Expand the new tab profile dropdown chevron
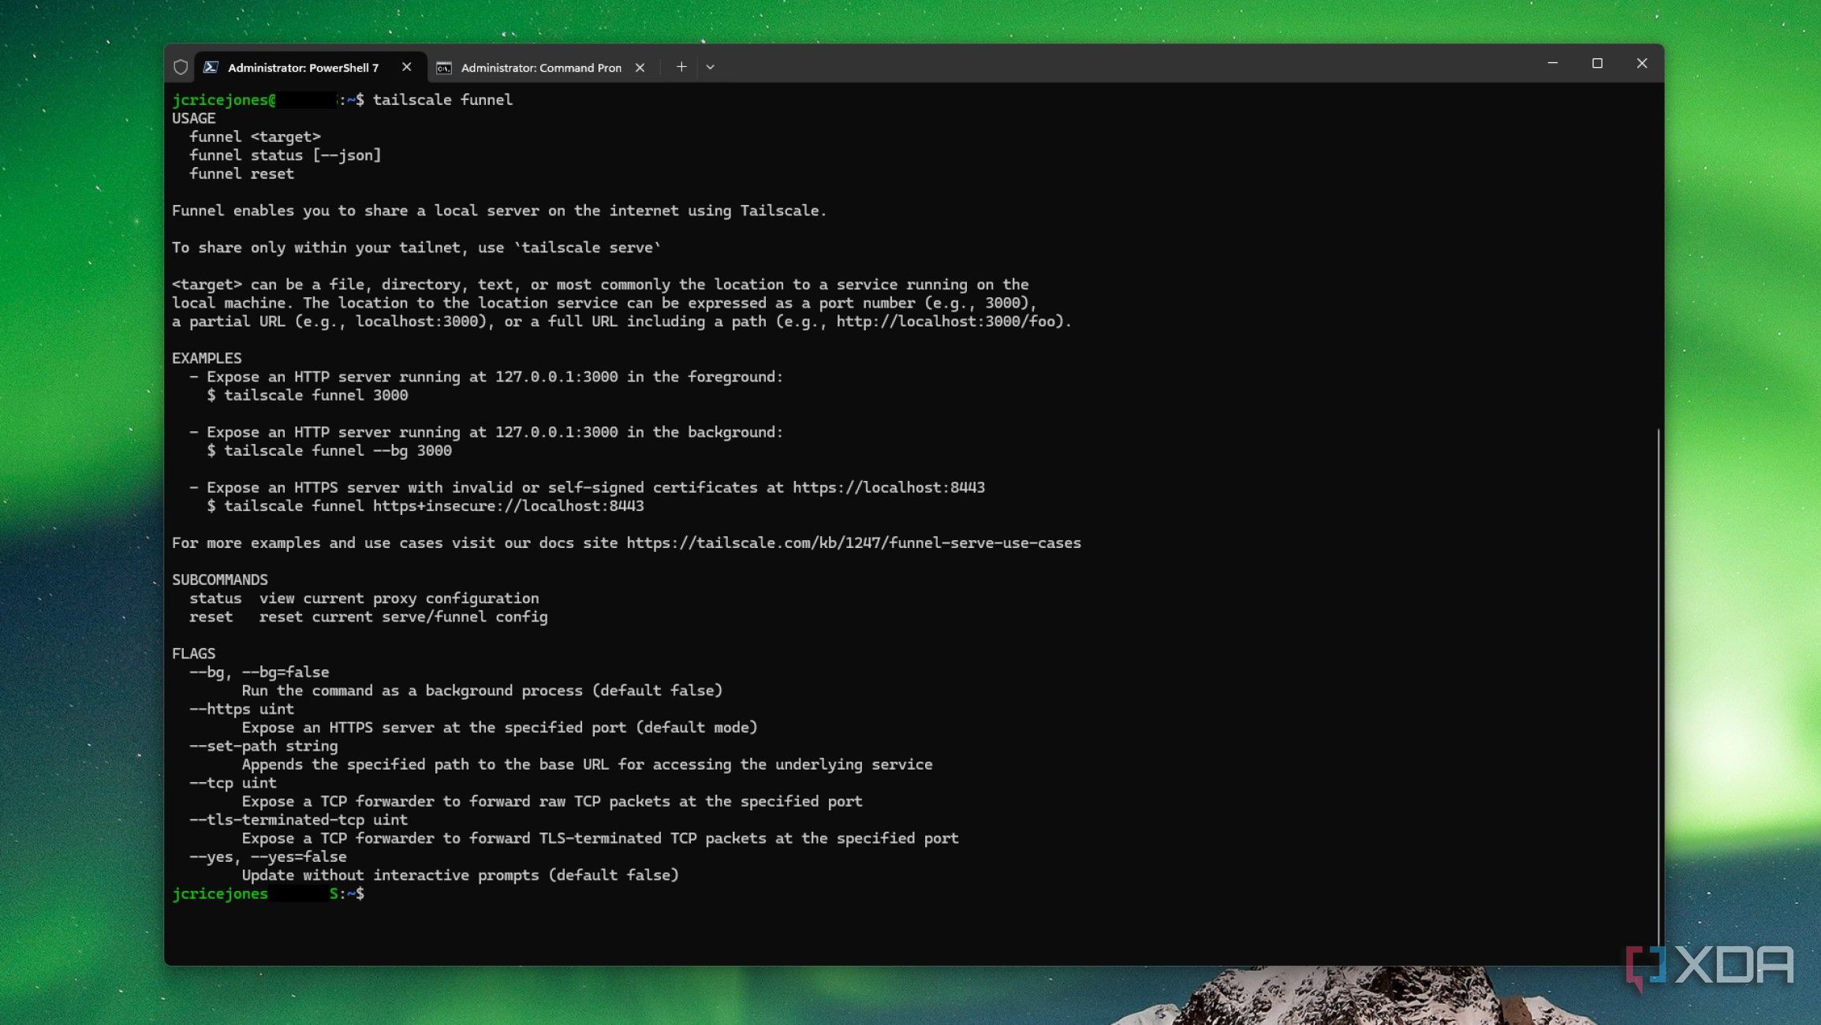1821x1025 pixels. (710, 67)
